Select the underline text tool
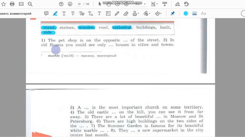The width and height of the screenshot is (245, 137). [64, 14]
